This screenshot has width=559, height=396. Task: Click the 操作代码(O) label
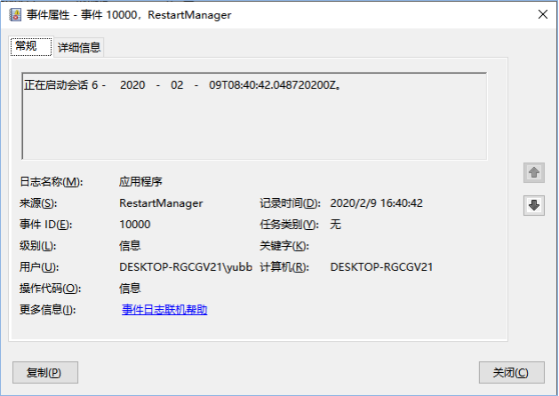51,289
